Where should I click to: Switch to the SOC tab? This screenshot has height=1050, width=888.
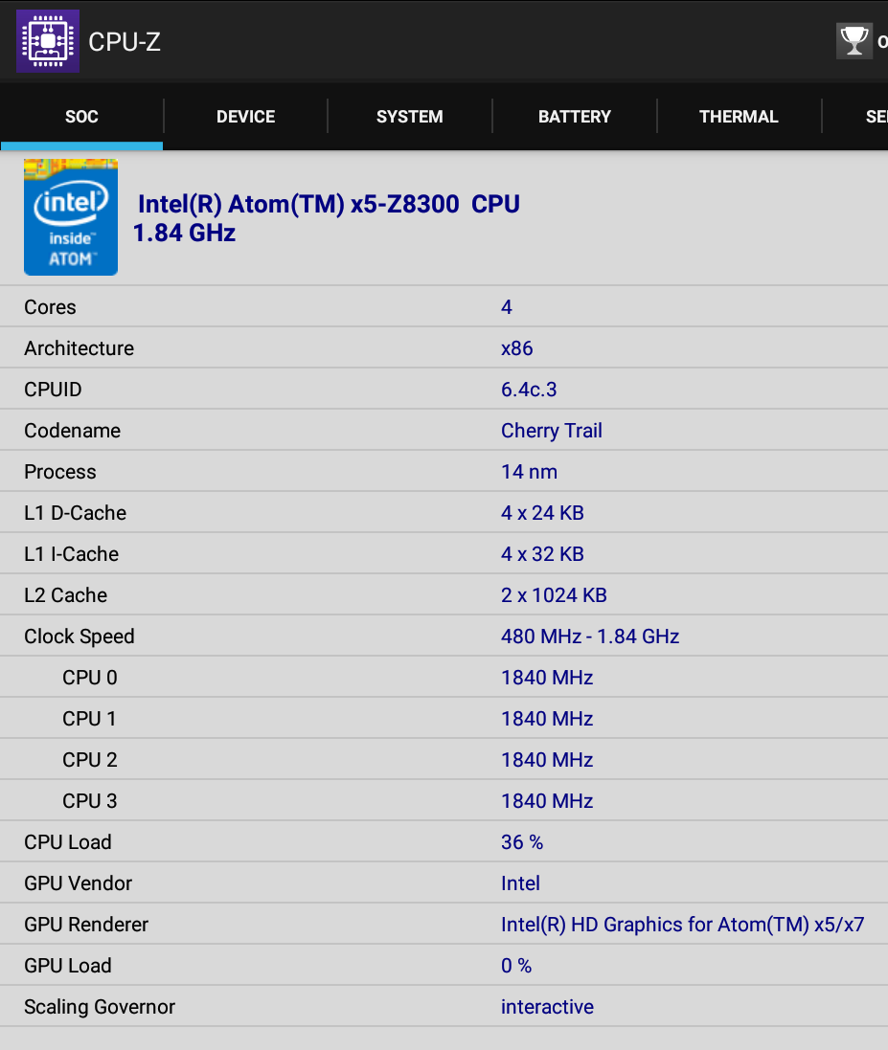click(81, 117)
